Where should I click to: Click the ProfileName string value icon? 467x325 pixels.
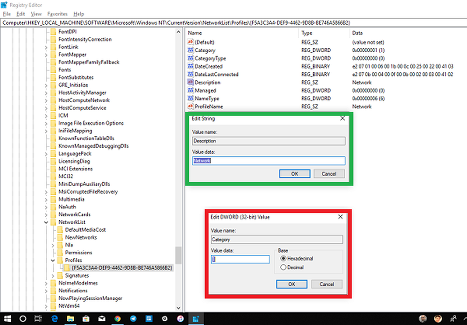191,106
